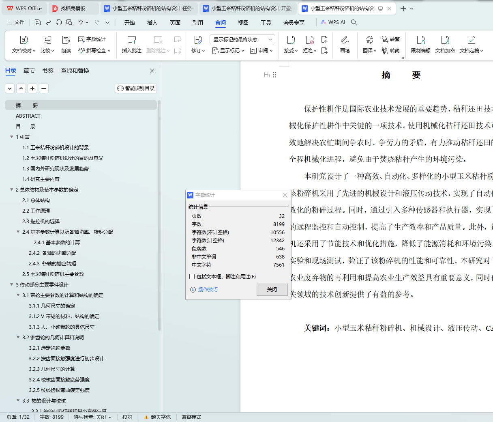Image resolution: width=493 pixels, height=422 pixels.
Task: Open WPS AI
Action: [x=333, y=22]
